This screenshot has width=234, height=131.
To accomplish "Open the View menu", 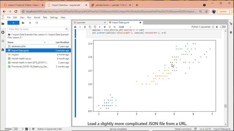I will 22,17.
